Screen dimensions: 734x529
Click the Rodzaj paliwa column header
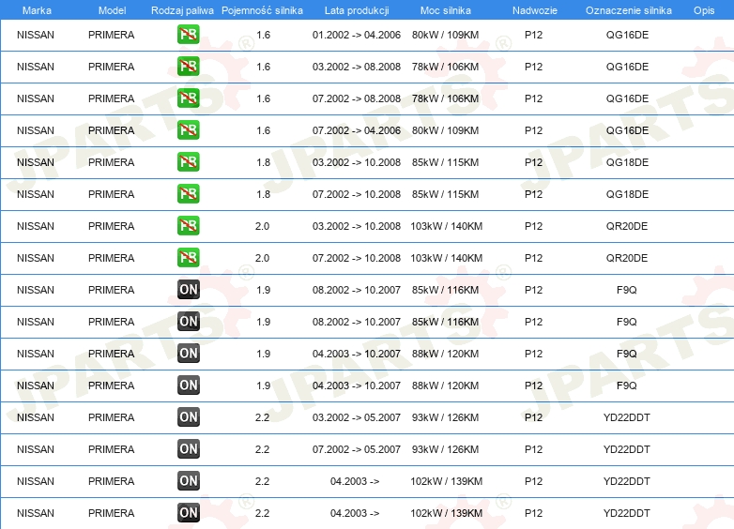pyautogui.click(x=182, y=10)
